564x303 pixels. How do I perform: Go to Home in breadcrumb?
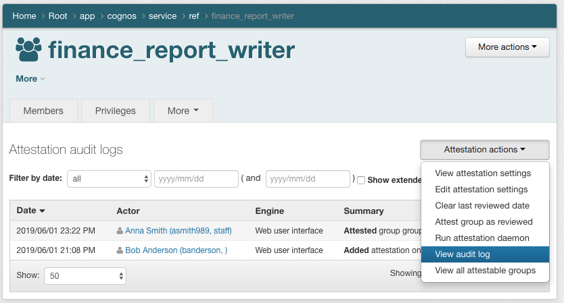24,16
